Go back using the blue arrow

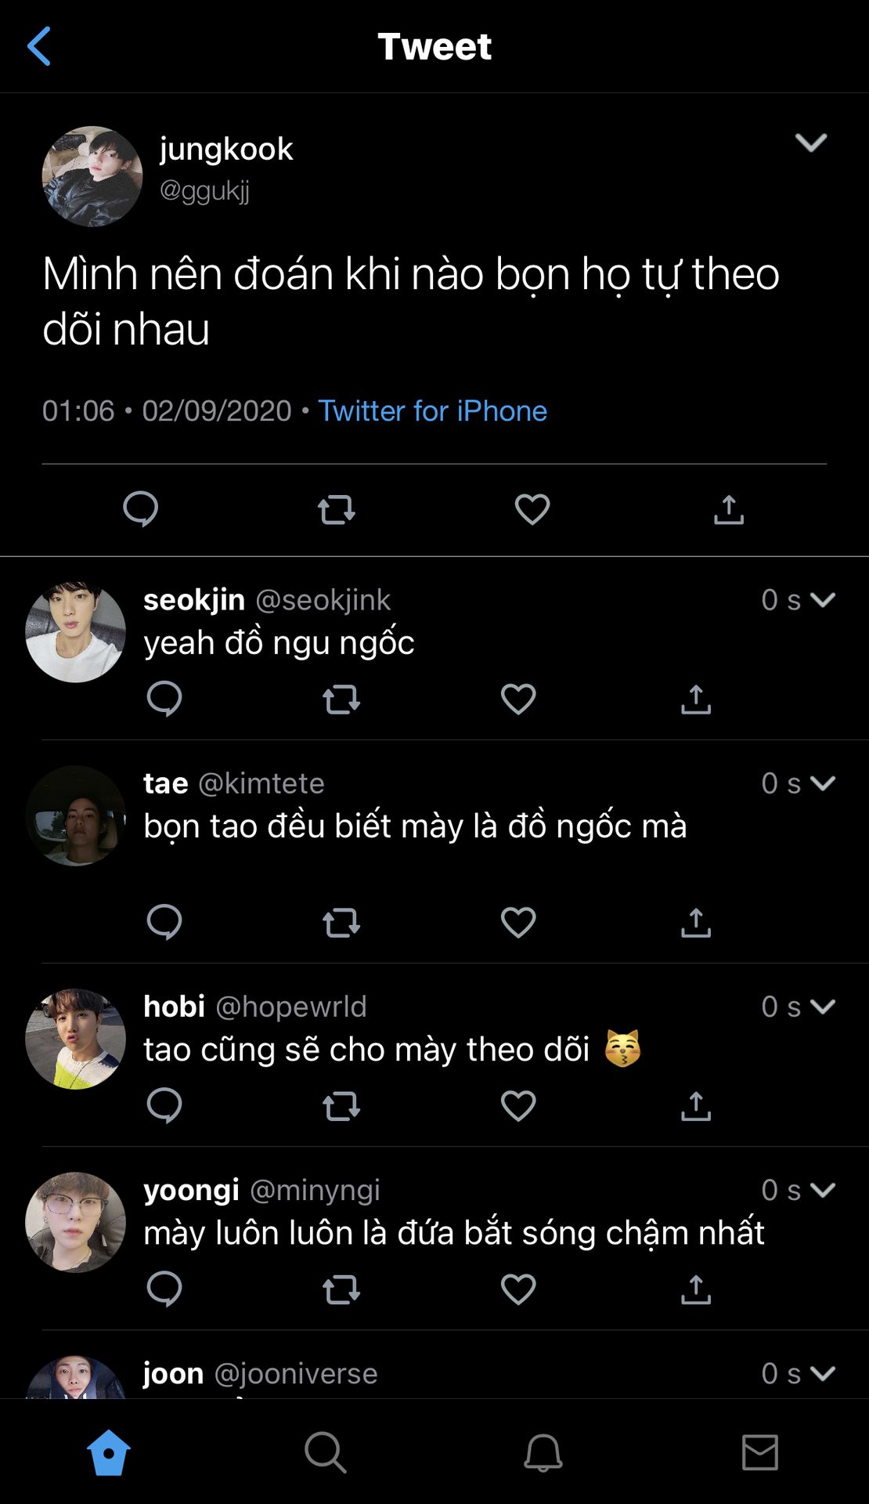39,46
